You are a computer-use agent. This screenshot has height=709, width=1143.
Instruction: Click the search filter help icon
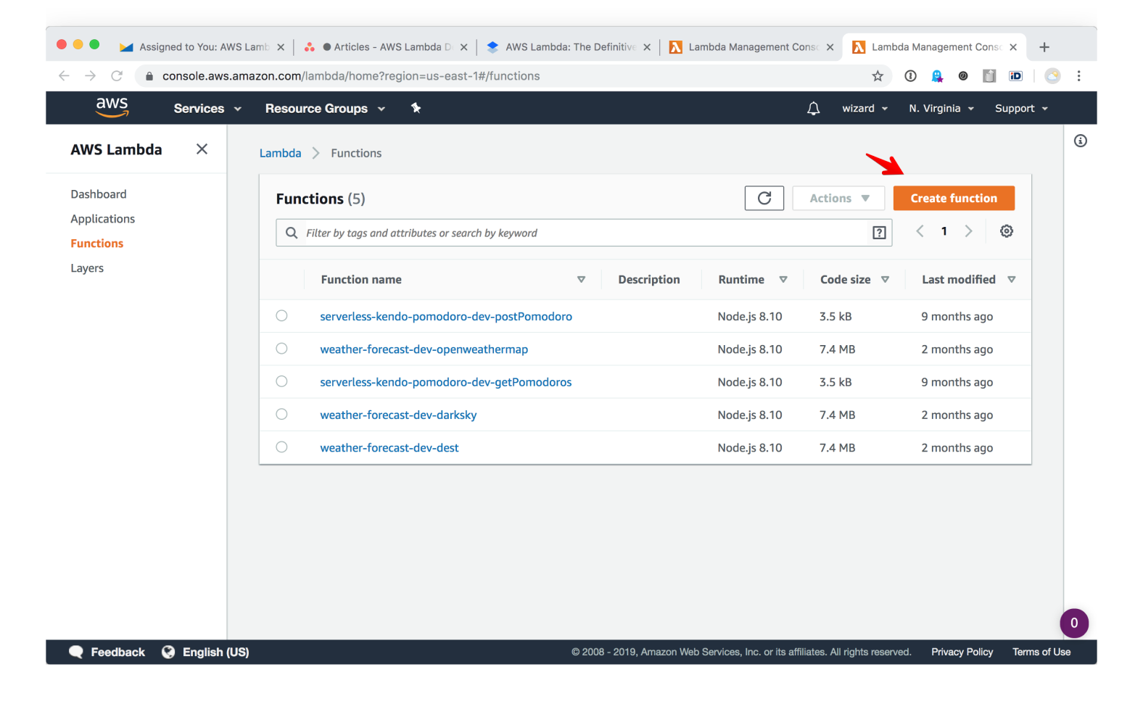click(x=879, y=233)
